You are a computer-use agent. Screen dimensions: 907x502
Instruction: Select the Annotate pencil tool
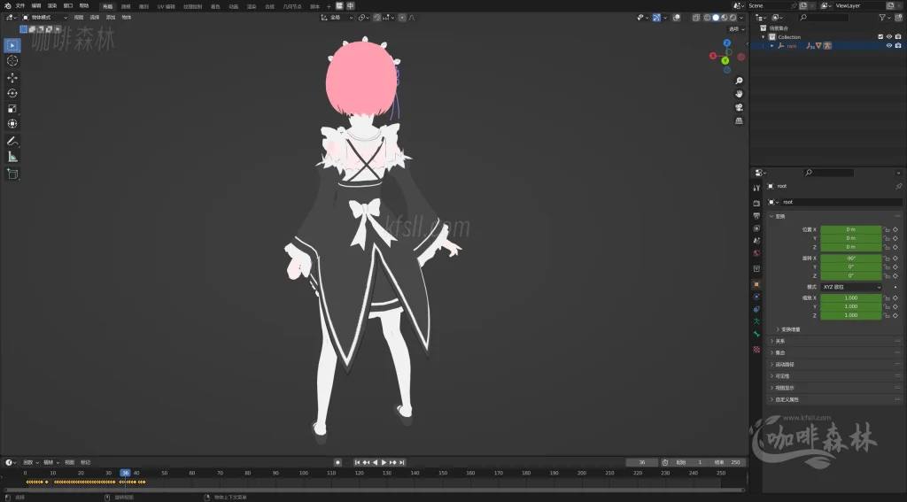[x=12, y=141]
